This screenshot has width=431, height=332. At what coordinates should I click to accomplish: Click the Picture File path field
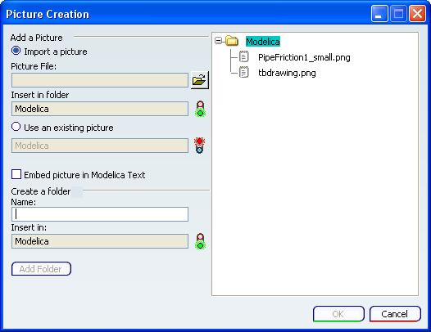coord(100,80)
